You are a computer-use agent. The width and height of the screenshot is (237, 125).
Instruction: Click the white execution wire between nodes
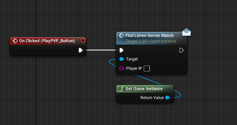pyautogui.click(x=101, y=50)
